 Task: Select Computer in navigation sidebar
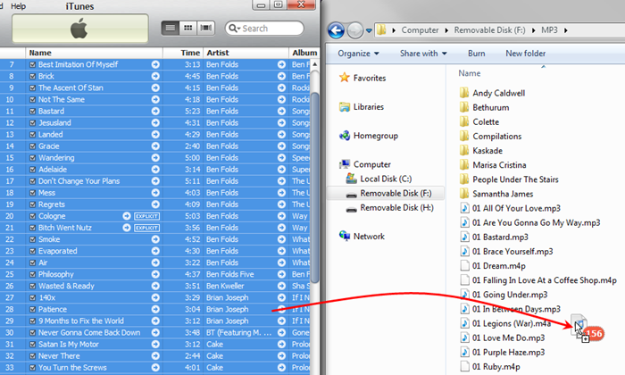click(372, 164)
